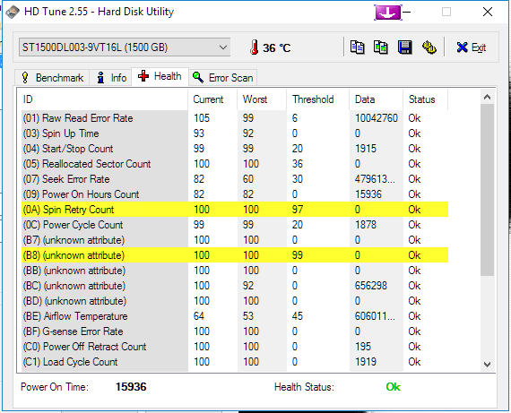The height and width of the screenshot is (413, 511).
Task: Click the scrollbar down arrow
Action: coord(487,364)
